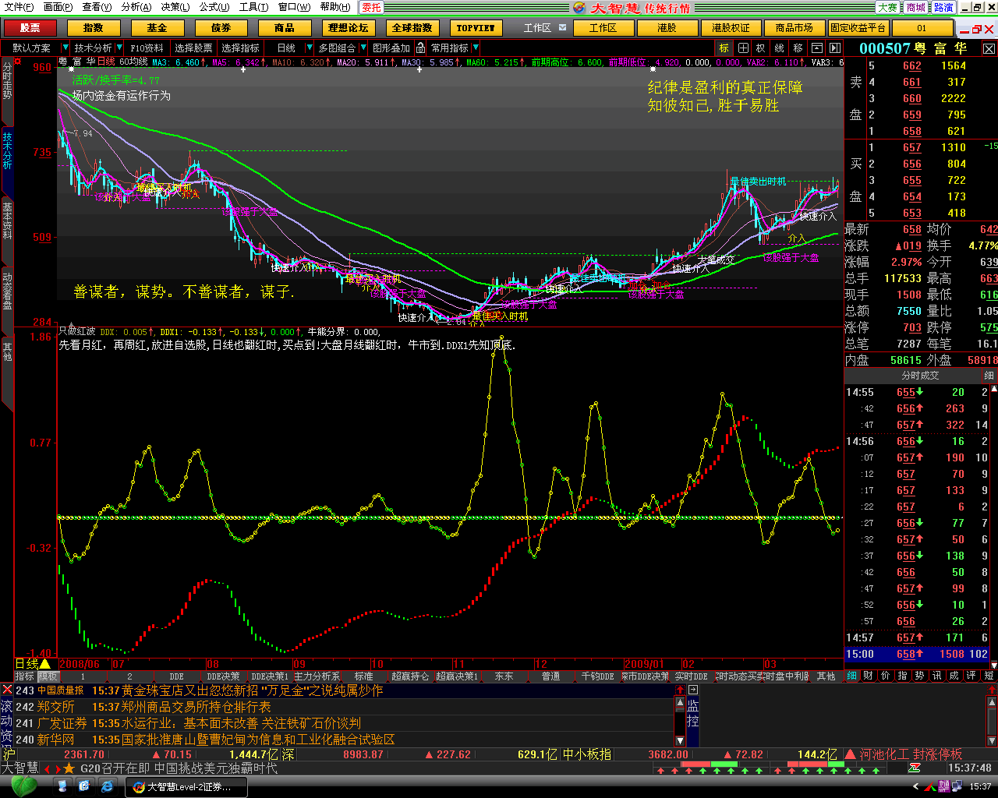The image size is (998, 798).
Task: Click the TOPVIEW button
Action: pos(476,28)
